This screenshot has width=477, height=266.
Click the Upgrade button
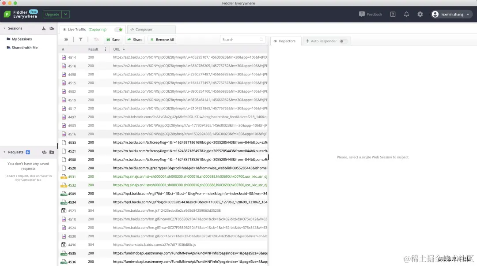click(x=52, y=14)
